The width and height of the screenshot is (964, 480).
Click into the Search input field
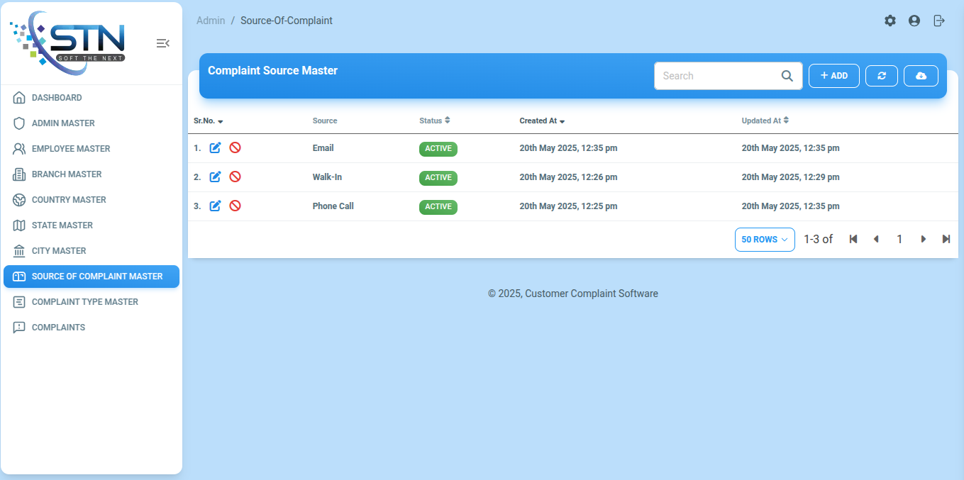point(716,76)
